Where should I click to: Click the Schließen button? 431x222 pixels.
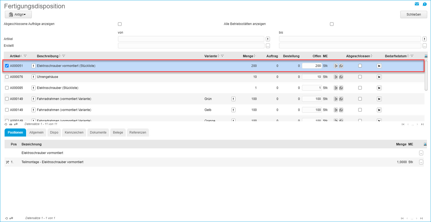pyautogui.click(x=413, y=15)
